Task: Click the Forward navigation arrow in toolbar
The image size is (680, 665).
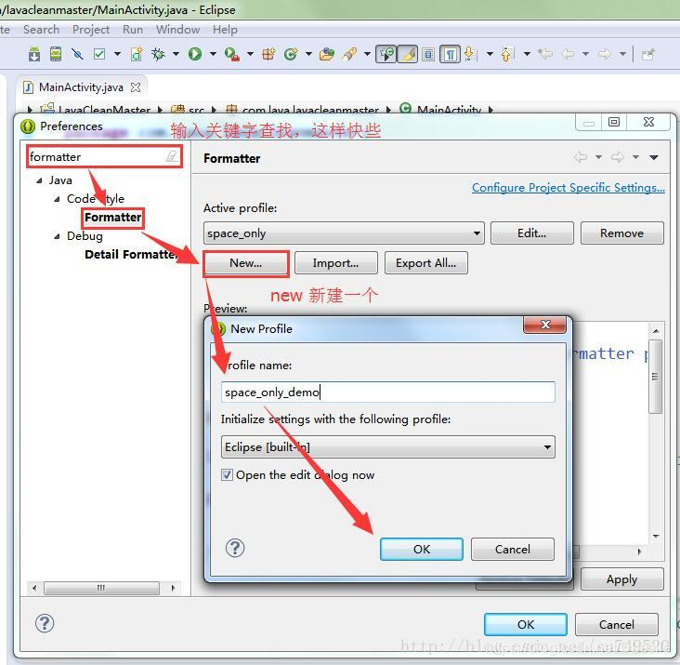Action: point(605,54)
